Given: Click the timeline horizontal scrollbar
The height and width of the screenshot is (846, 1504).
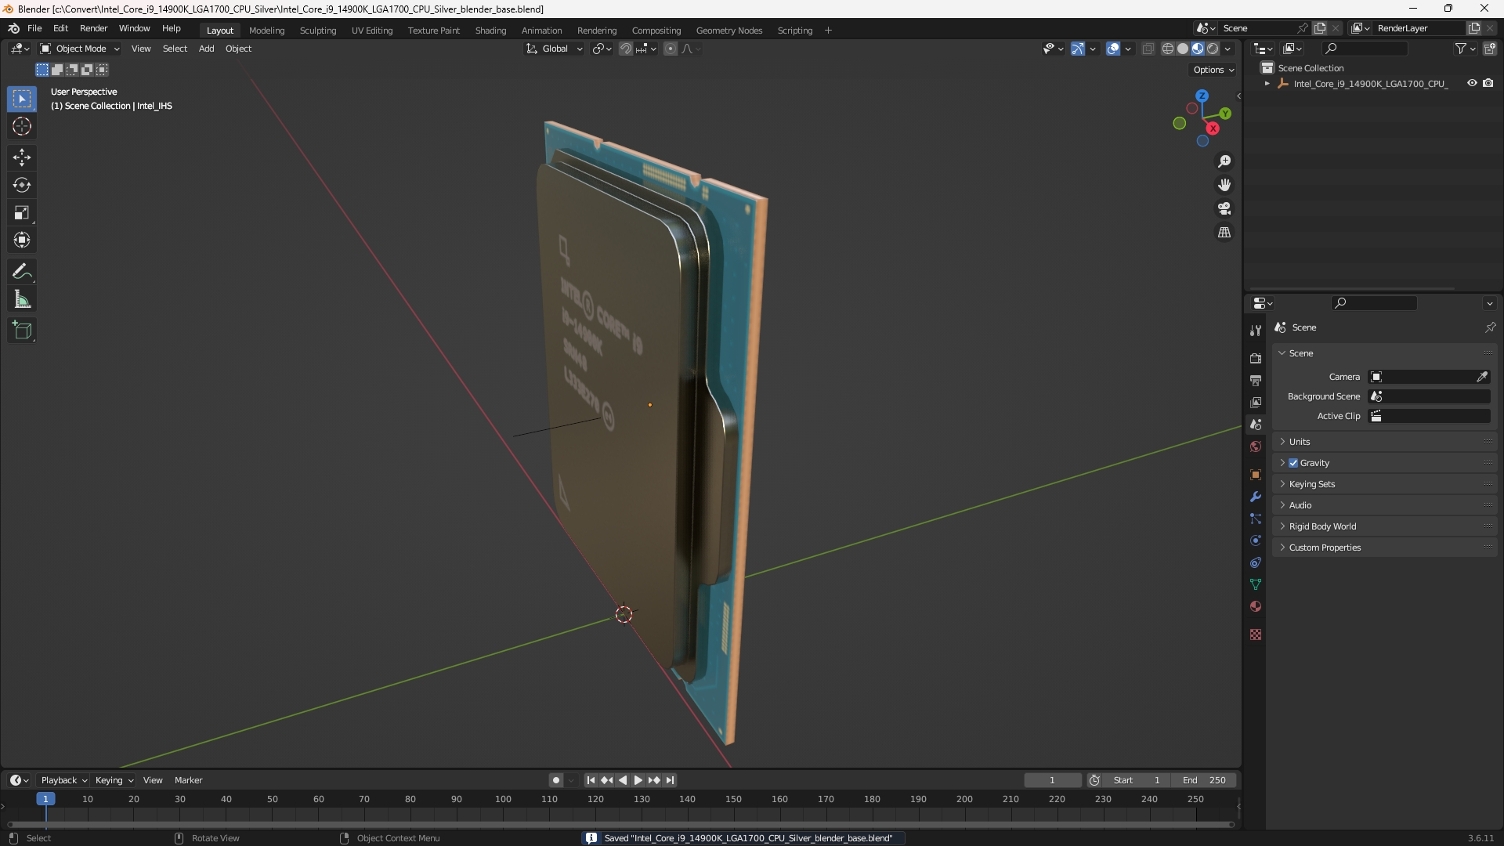Looking at the screenshot, I should (x=620, y=824).
